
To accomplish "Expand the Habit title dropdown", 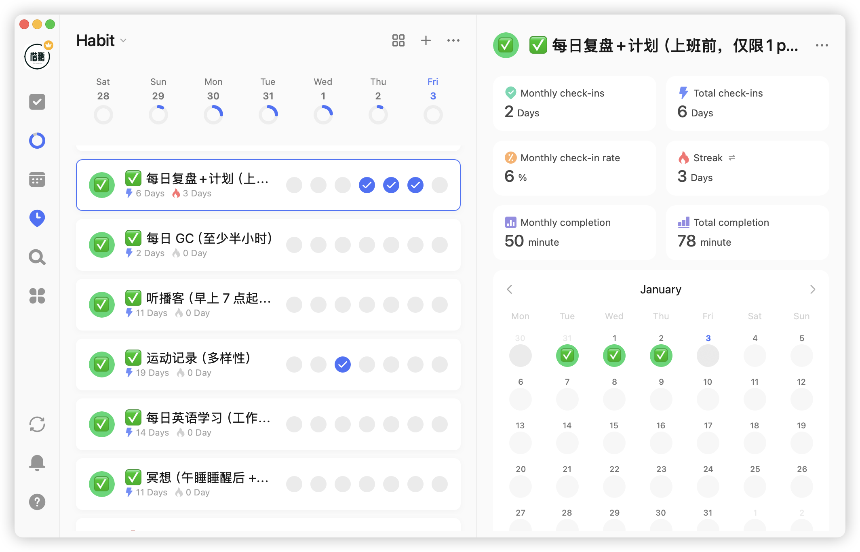I will pyautogui.click(x=124, y=41).
